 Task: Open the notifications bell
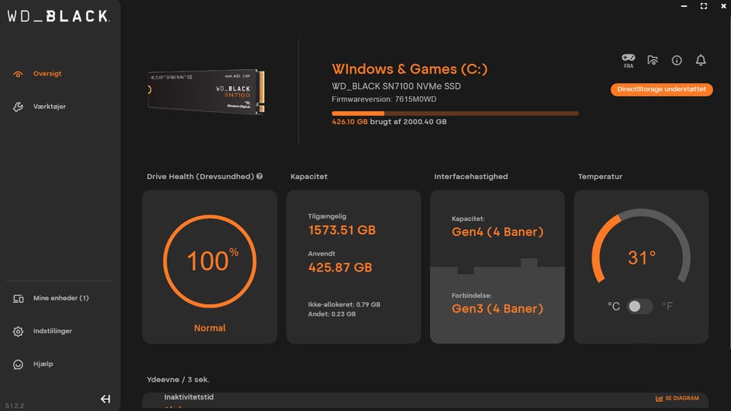click(701, 60)
